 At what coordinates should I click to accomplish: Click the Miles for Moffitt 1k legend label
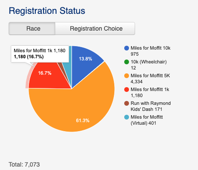(150, 92)
